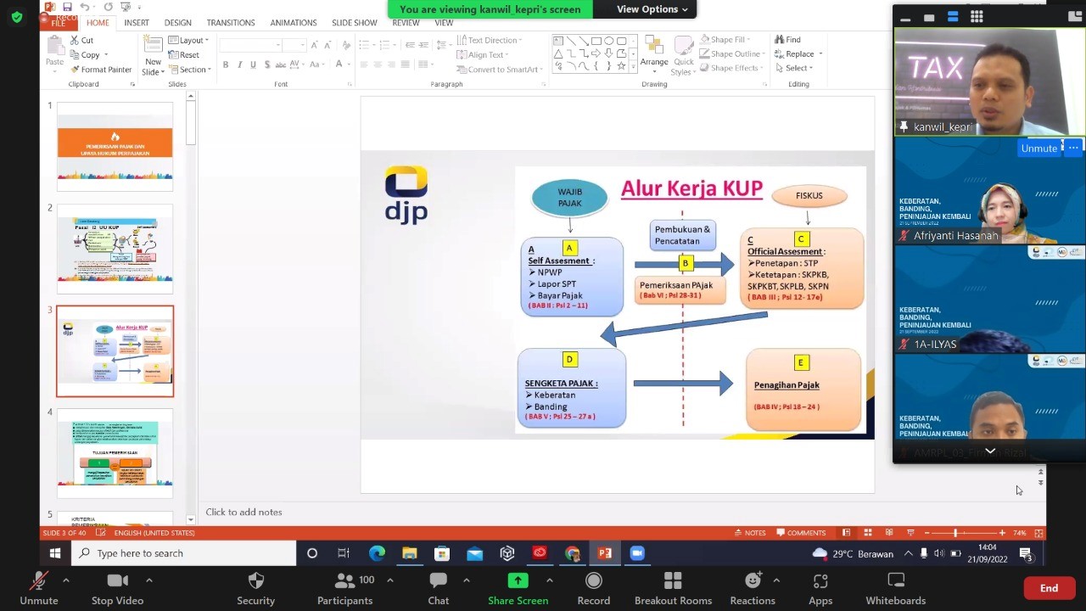Open Breakout Rooms
This screenshot has height=611, width=1086.
coord(673,581)
